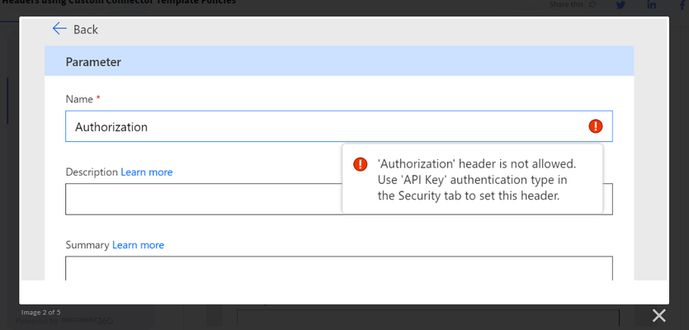Click the dimmed input box below the lightbox
689x330 pixels.
428,318
